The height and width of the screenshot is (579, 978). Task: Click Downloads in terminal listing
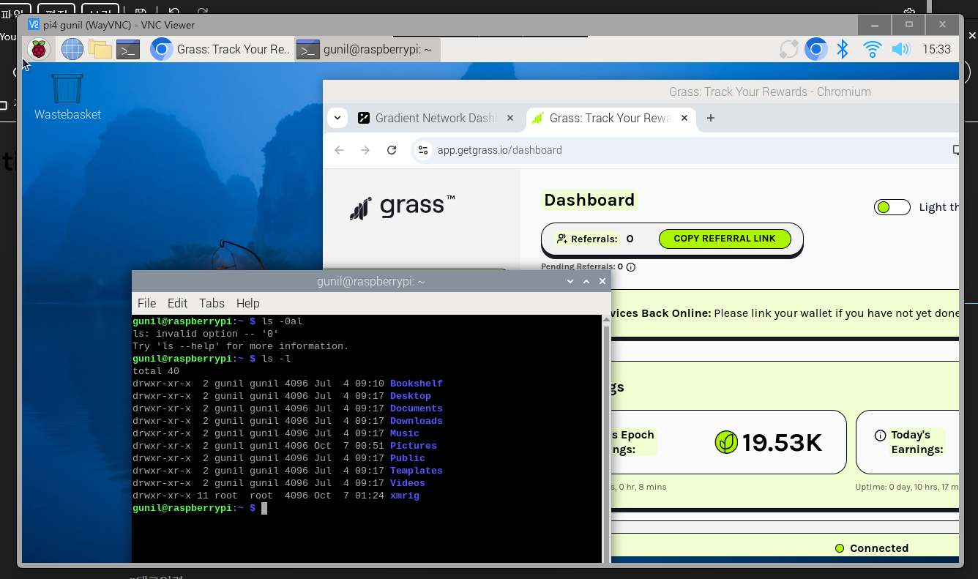(x=416, y=421)
